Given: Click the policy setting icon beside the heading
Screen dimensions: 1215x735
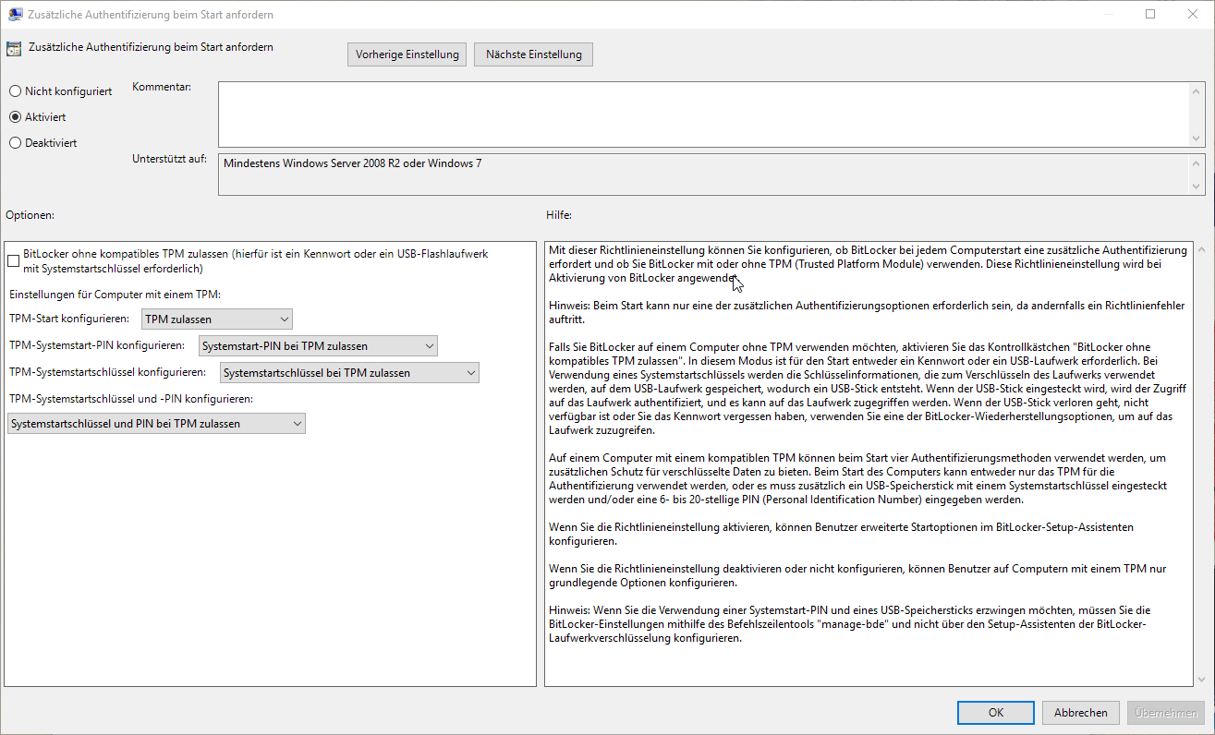Looking at the screenshot, I should (x=13, y=48).
